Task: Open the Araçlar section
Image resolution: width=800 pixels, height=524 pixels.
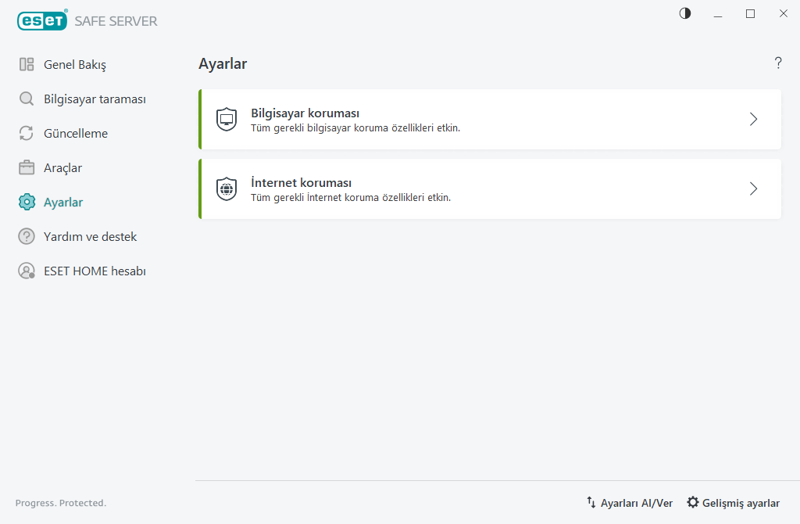Action: [62, 168]
